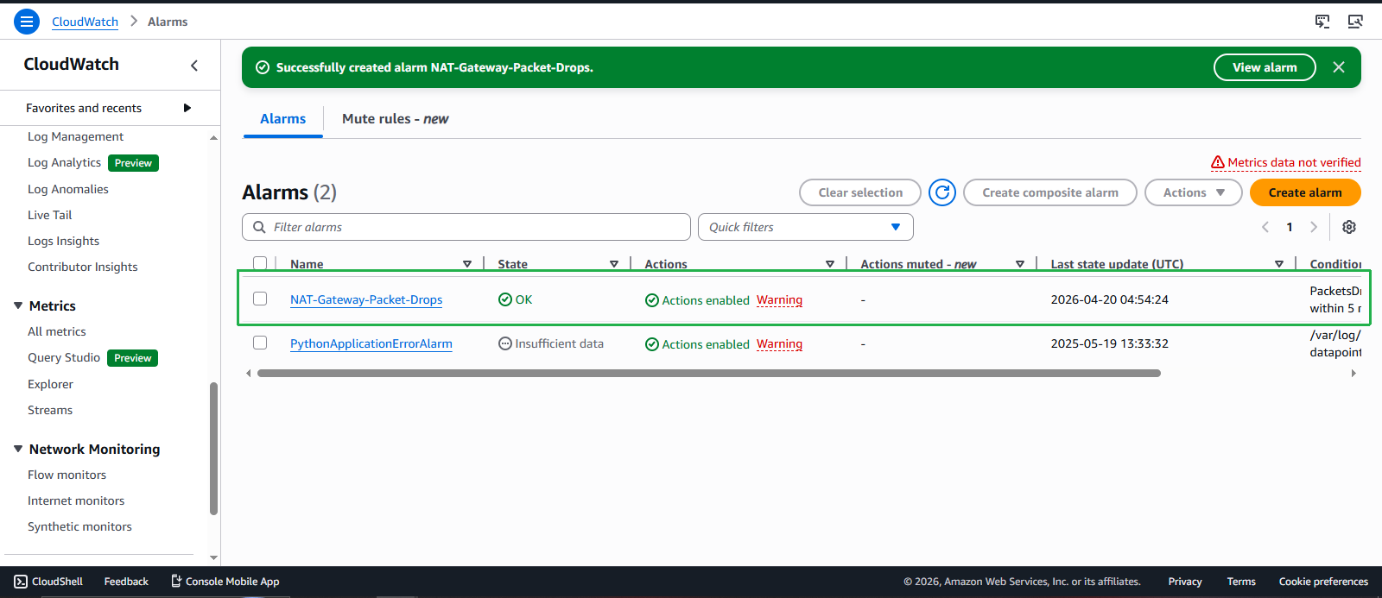Go to next page arrow in pagination
This screenshot has width=1382, height=598.
point(1314,227)
